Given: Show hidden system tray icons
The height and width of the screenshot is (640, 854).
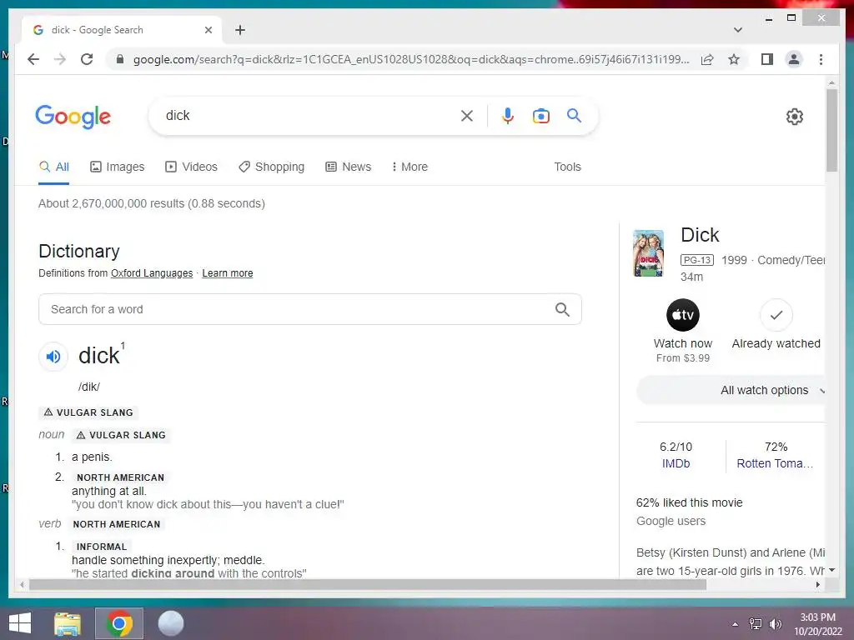Looking at the screenshot, I should click(735, 624).
